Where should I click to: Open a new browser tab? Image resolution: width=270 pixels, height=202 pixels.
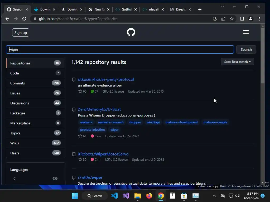[x=200, y=9]
